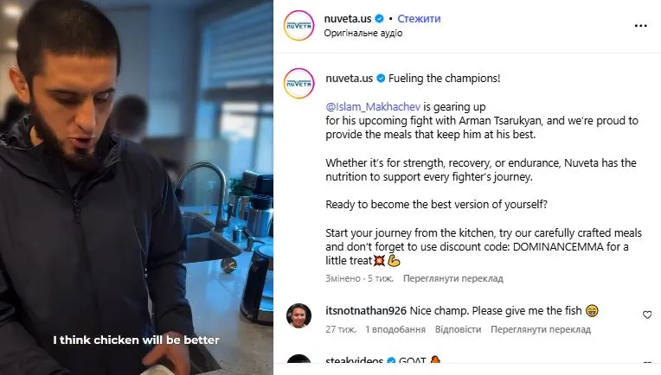Open the steakvideos commenter profile name
The height and width of the screenshot is (375, 661).
pyautogui.click(x=354, y=361)
